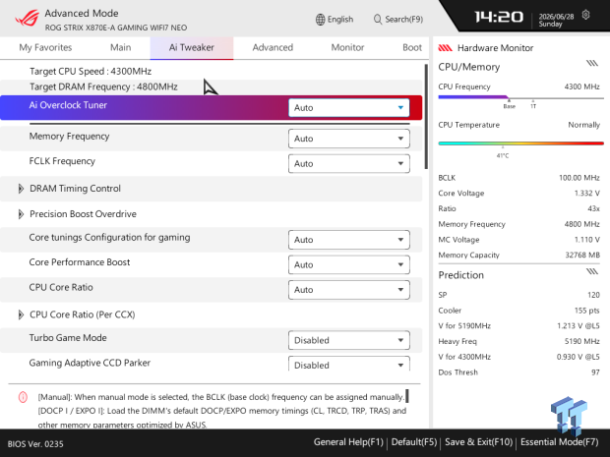Open settings gear icon near the clock
This screenshot has width=610, height=457.
(585, 15)
